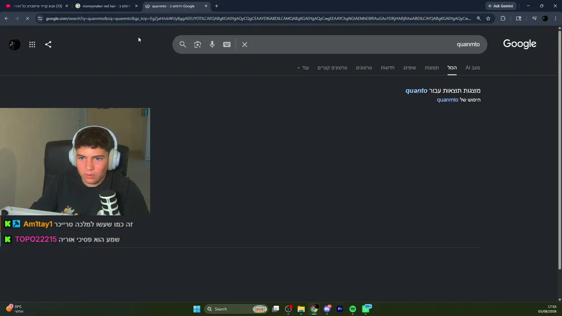This screenshot has height=316, width=562.
Task: Open the Chrome extensions menu
Action: tap(503, 18)
